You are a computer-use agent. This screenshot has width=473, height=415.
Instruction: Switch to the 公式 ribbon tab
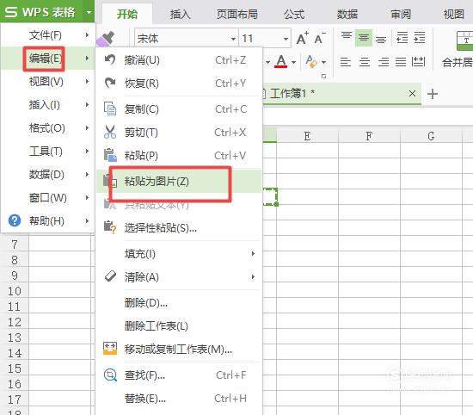click(x=294, y=14)
